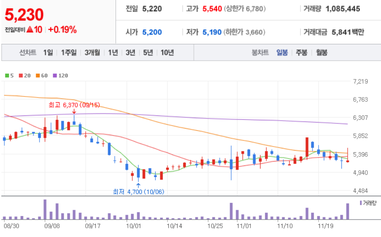Click the 거래량 volume legend label
Image resolution: width=381 pixels, height=237 pixels.
[x=368, y=203]
